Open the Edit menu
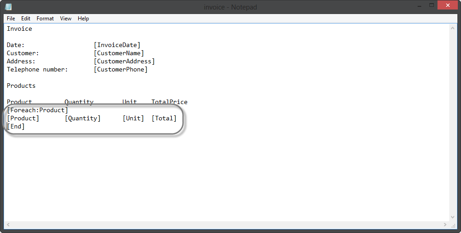The width and height of the screenshot is (461, 233). (26, 19)
